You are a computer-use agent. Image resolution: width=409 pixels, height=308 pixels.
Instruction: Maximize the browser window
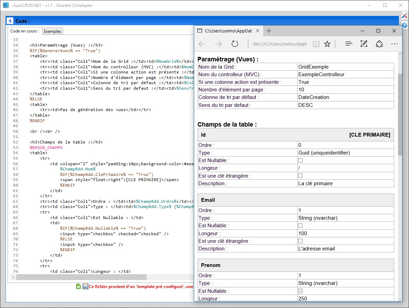(378, 31)
